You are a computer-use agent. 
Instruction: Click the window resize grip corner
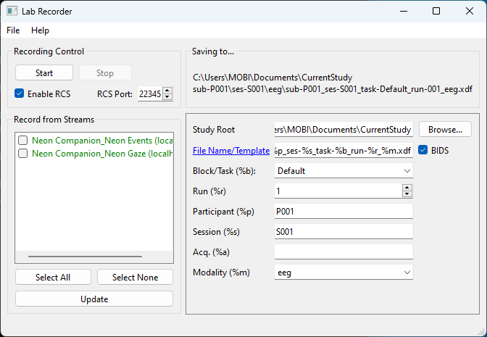[482, 332]
